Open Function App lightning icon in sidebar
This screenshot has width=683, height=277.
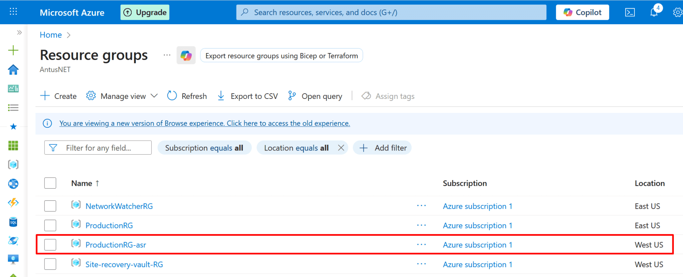tap(13, 203)
